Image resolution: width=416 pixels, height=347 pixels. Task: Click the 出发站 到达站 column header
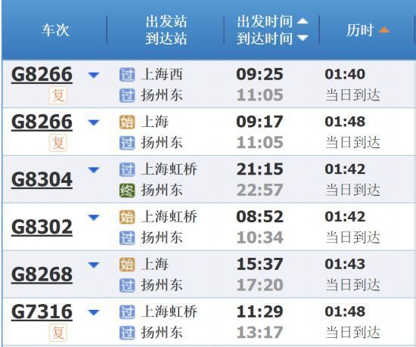click(166, 29)
